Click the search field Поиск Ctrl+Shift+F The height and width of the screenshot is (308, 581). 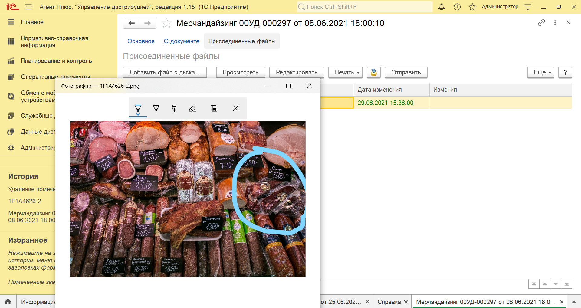coord(365,7)
